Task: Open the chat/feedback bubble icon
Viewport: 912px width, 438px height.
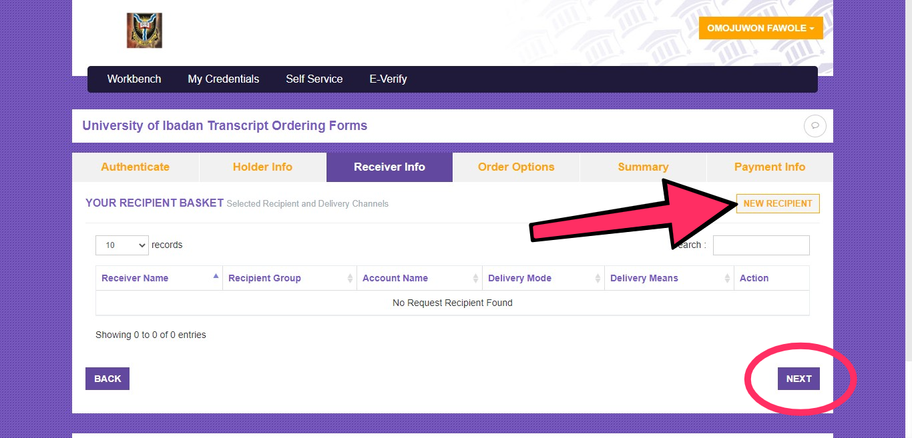Action: pos(815,125)
